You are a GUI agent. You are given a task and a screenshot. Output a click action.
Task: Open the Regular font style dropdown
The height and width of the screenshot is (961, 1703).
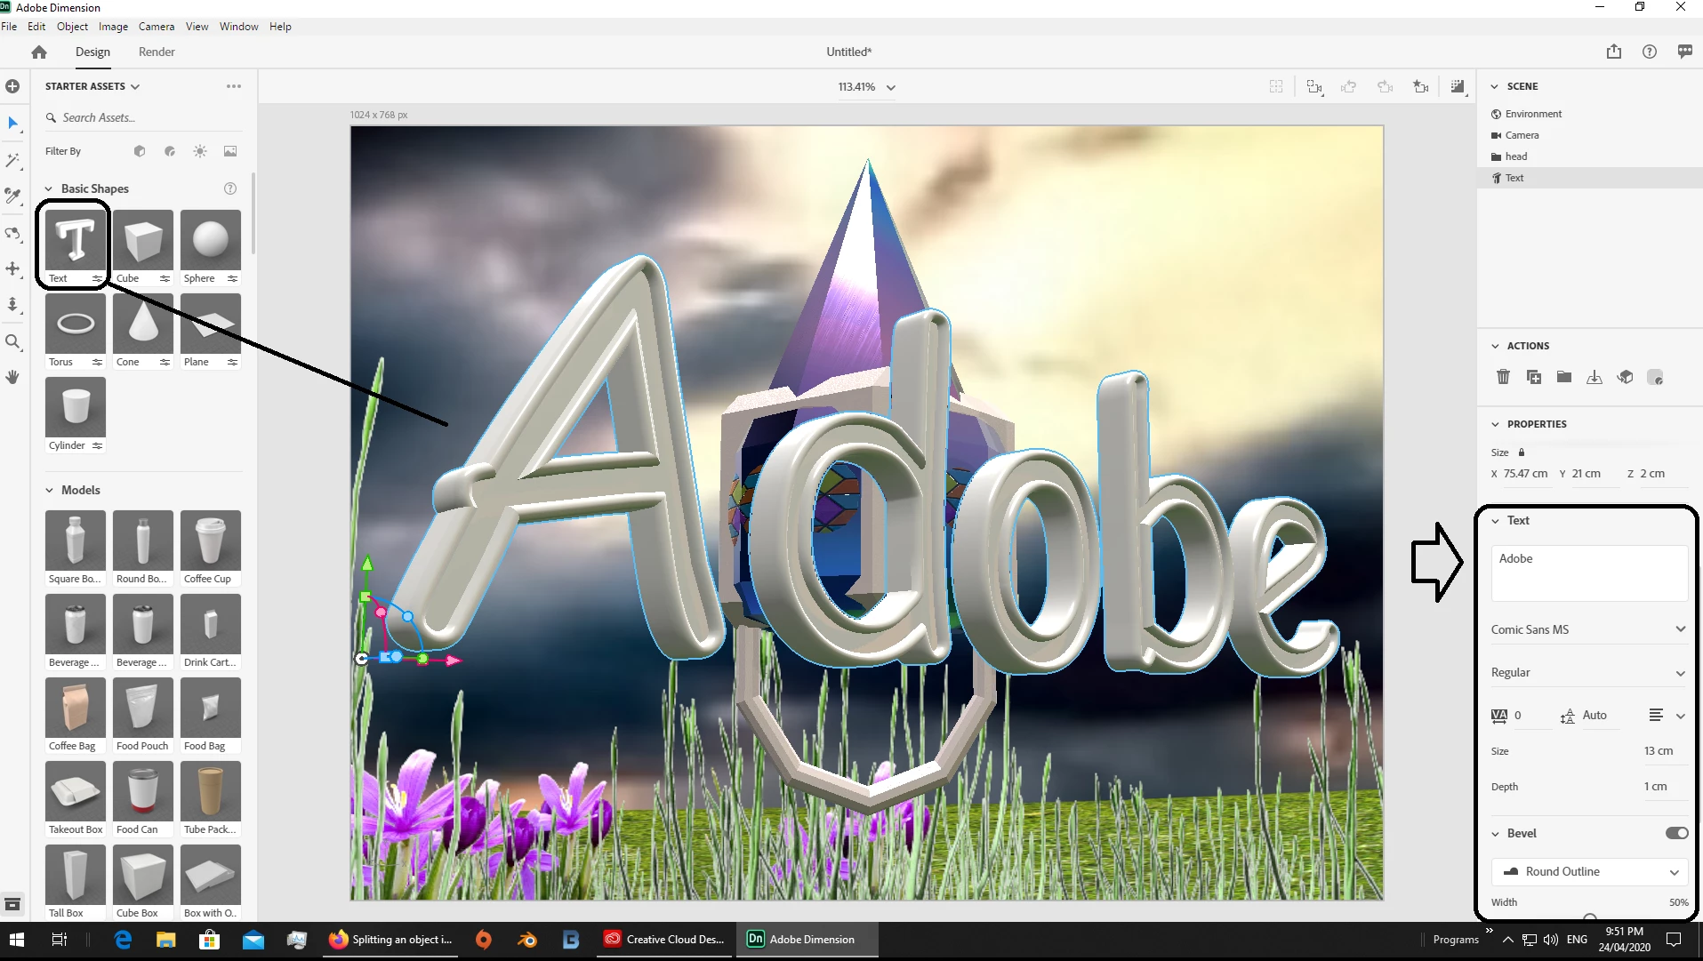(x=1589, y=673)
